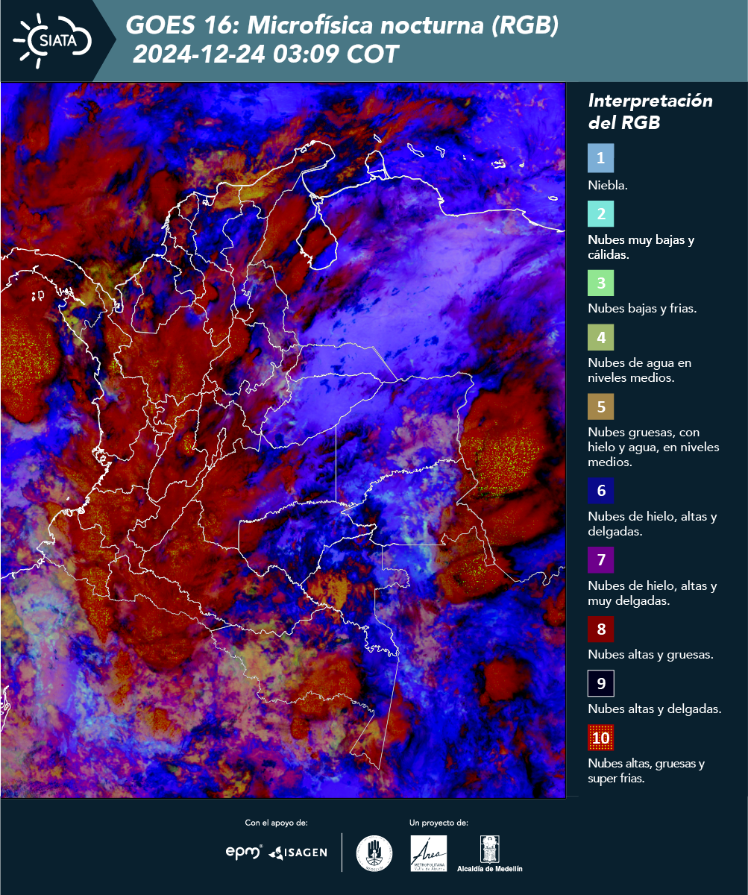Click the 'Niebla.' legend label
Screen dimensions: 748x895
point(608,185)
